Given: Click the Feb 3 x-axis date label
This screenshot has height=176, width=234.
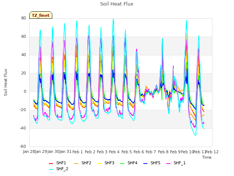Looking at the screenshot, I should point(102,152).
